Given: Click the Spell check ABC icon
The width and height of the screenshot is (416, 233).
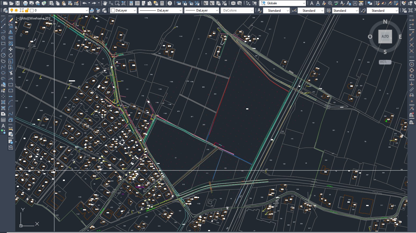Looking at the screenshot, I should (x=336, y=3).
